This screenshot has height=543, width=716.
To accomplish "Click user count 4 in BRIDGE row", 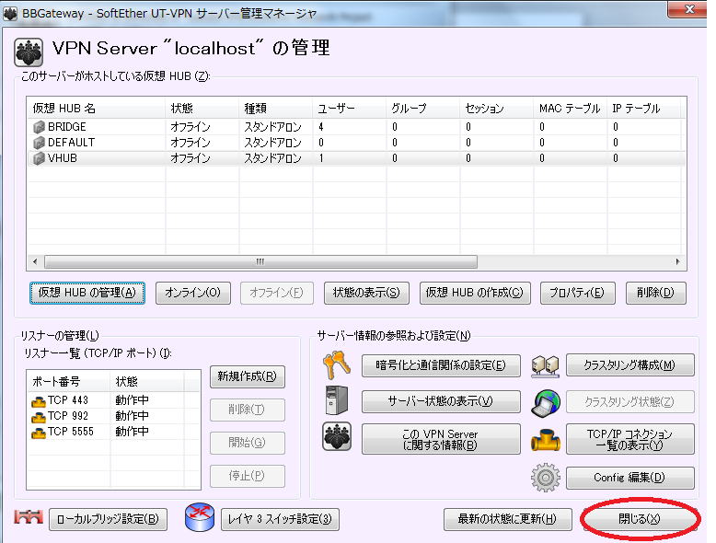I will [321, 127].
